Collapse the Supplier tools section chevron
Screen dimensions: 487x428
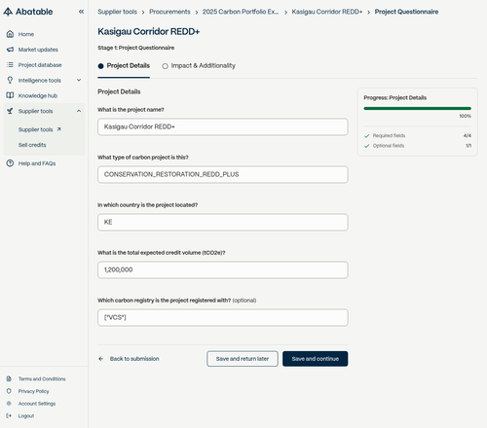pos(79,111)
